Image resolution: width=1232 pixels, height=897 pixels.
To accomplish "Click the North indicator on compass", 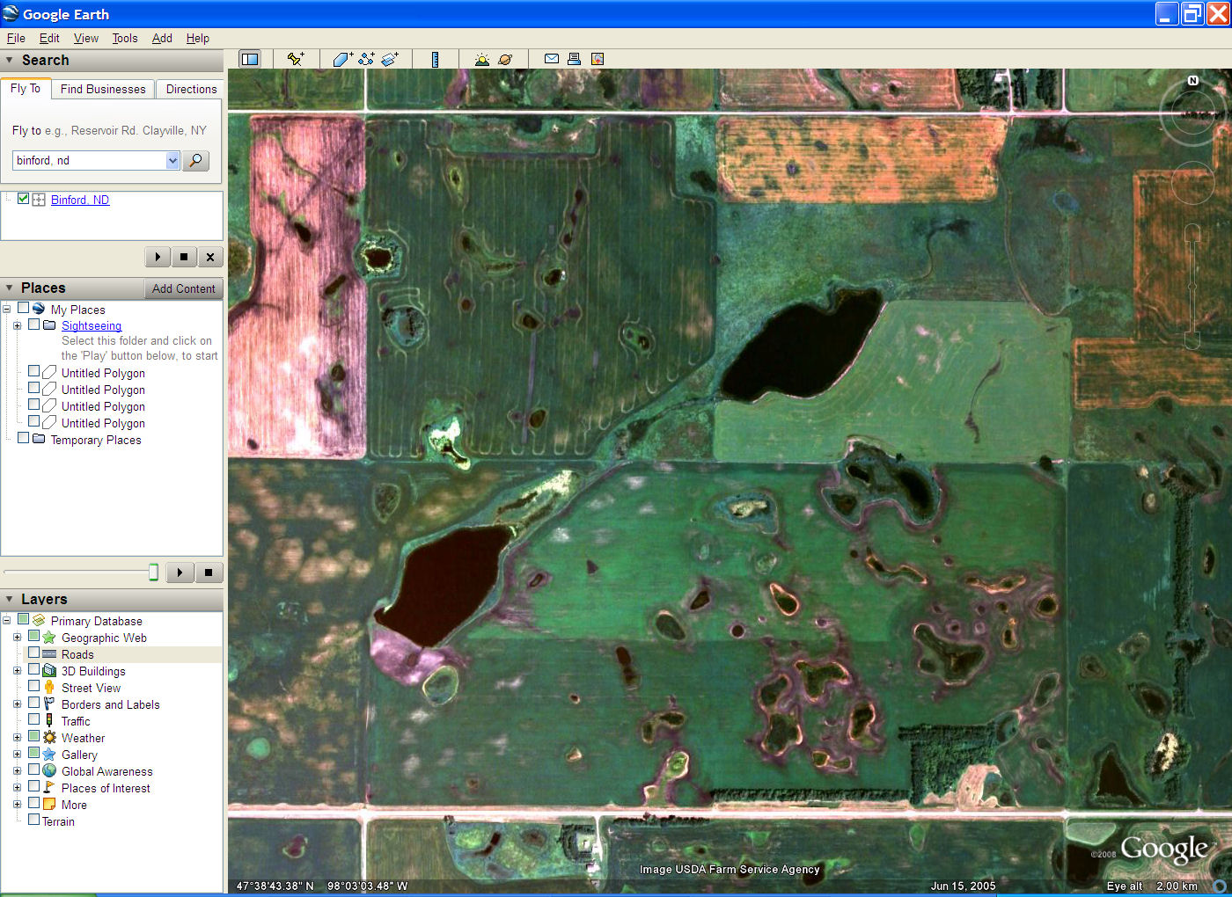I will (x=1193, y=80).
